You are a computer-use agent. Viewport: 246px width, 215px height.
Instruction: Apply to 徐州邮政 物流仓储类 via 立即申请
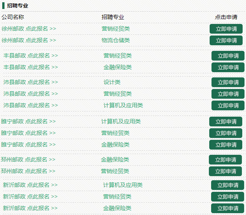pos(226,40)
